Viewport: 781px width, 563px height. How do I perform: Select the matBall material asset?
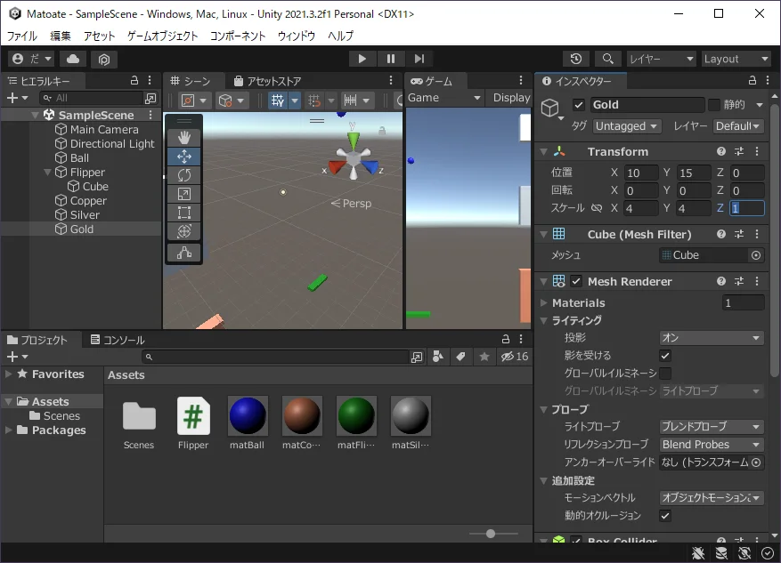click(x=247, y=422)
